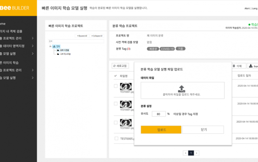Expand the 검출 모델 실행 sidebar chevron
Image resolution: width=258 pixels, height=162 pixels.
pos(32,54)
